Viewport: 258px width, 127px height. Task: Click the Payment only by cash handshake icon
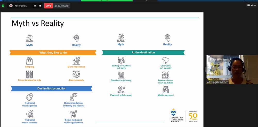pyautogui.click(x=121, y=90)
